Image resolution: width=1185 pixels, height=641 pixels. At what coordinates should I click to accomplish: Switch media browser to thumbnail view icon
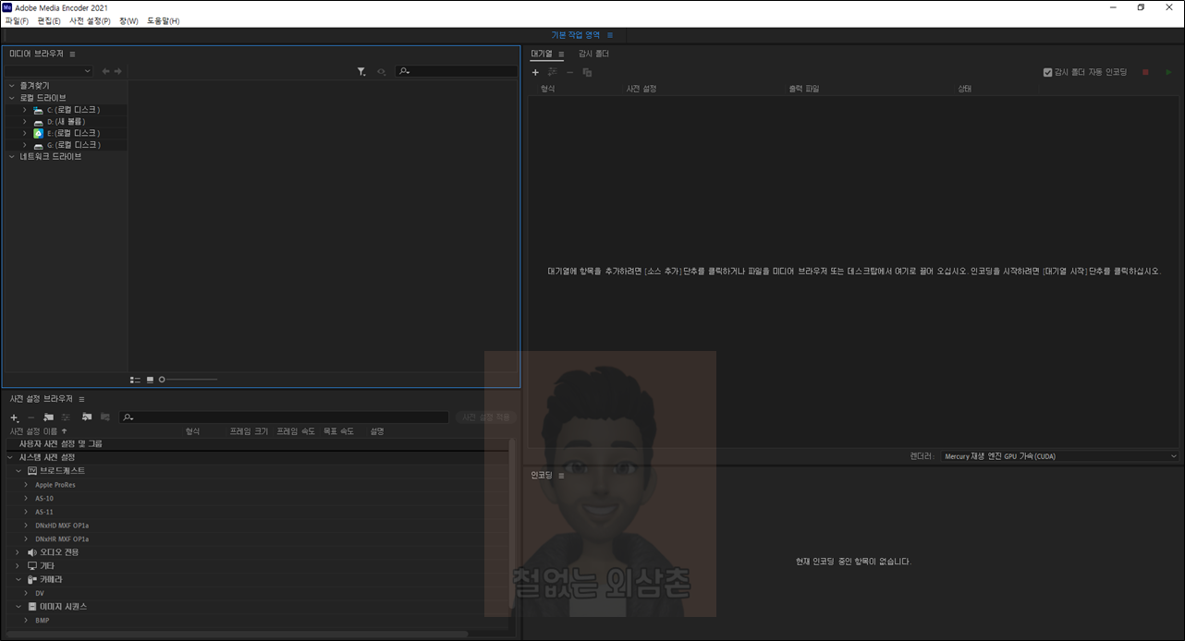click(150, 380)
